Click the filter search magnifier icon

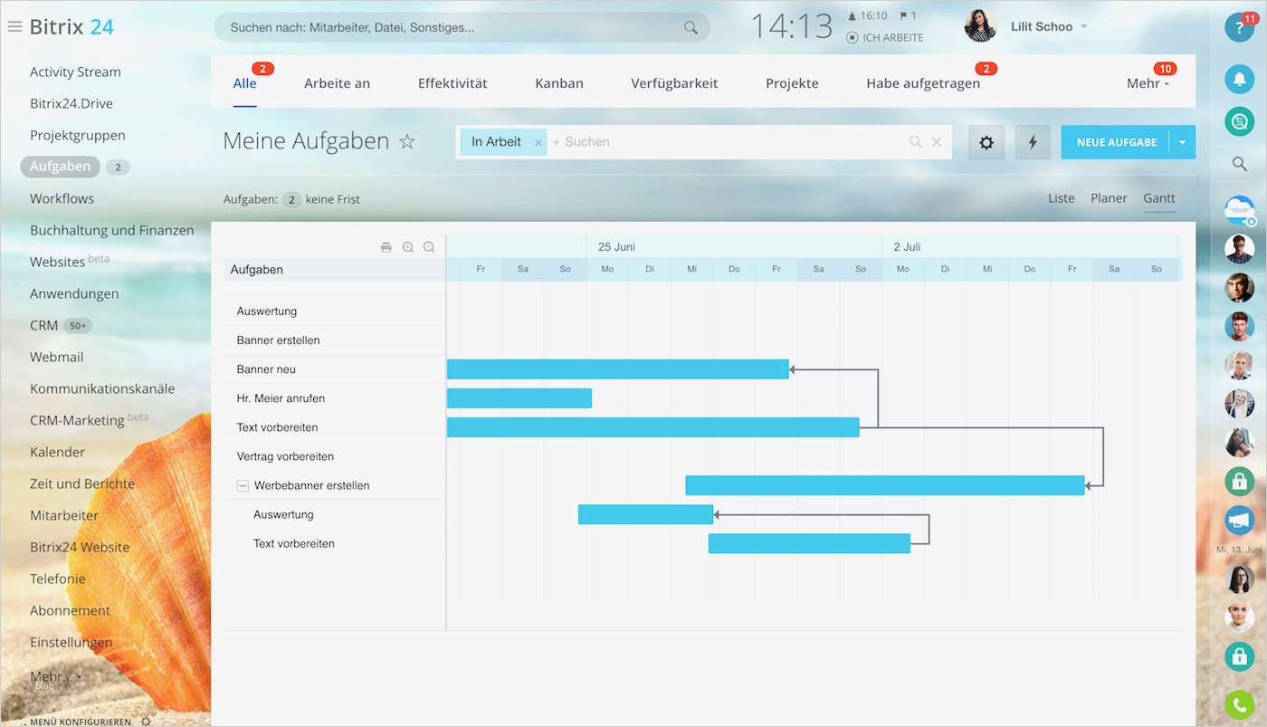916,142
